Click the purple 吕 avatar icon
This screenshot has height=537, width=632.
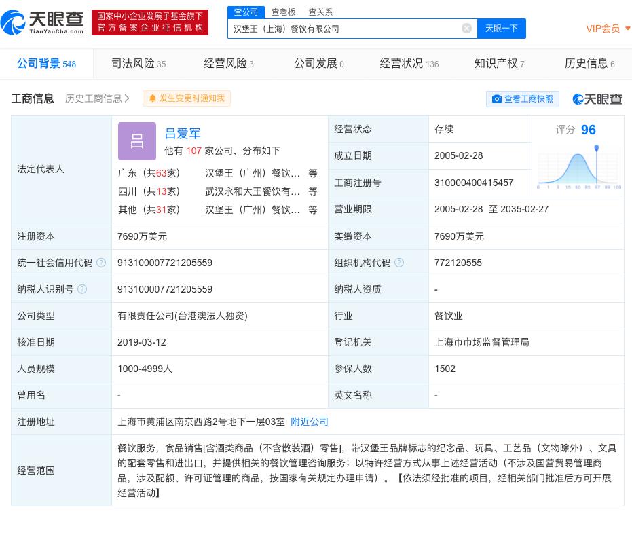click(137, 141)
